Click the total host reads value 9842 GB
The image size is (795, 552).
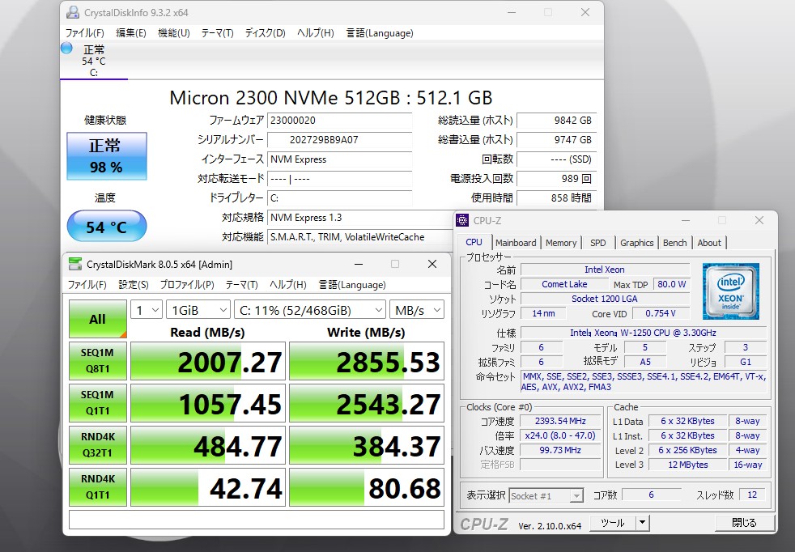pos(557,120)
